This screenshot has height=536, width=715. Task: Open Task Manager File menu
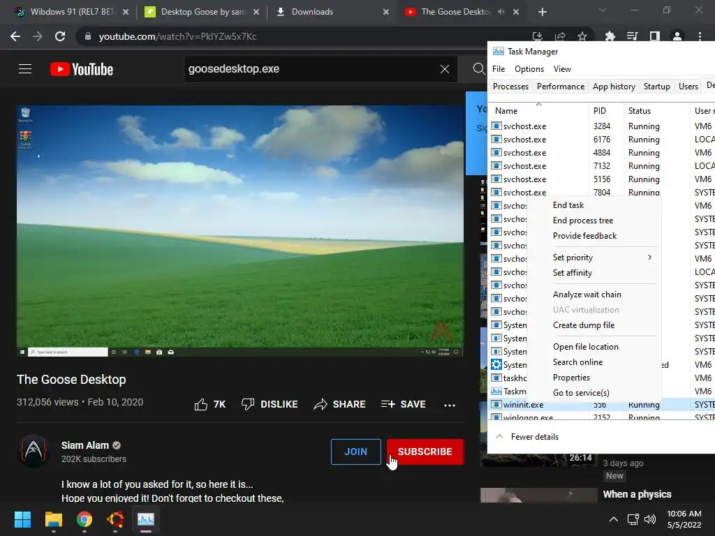(x=499, y=69)
